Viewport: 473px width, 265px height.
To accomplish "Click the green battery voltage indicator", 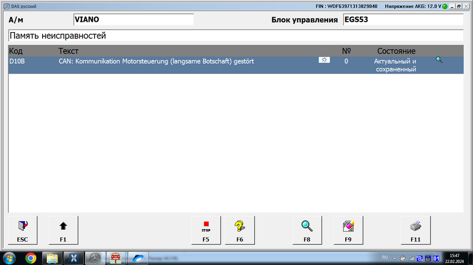I will click(445, 6).
